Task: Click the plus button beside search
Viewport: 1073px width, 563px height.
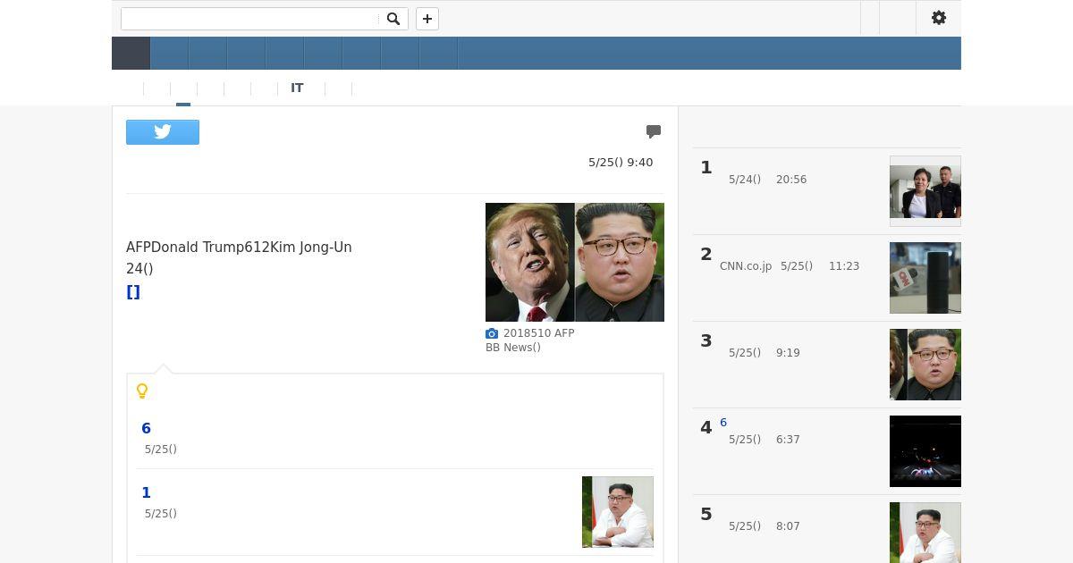Action: pos(427,19)
